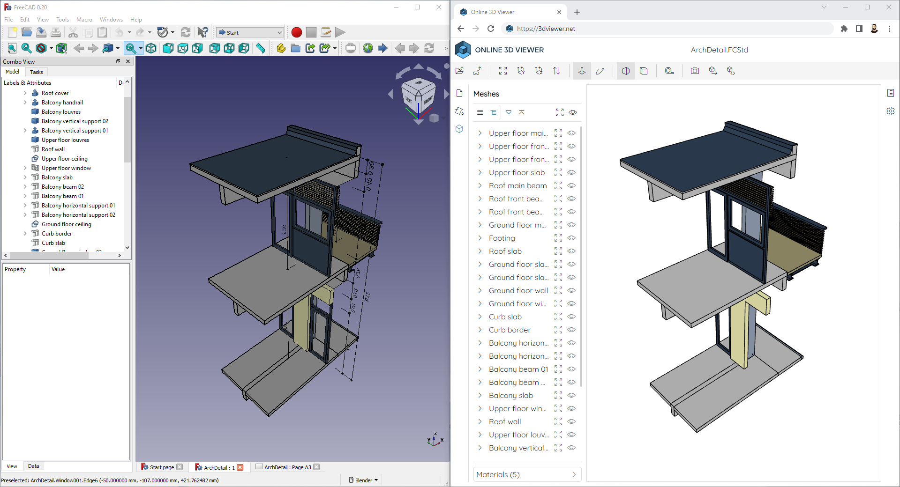Screen dimensions: 900x487
Task: Click the macro record red circle icon
Action: pyautogui.click(x=296, y=32)
